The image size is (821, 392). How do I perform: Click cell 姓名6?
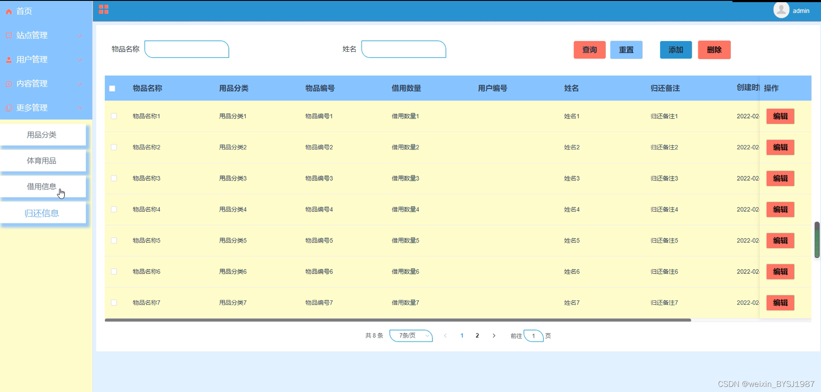(x=572, y=272)
